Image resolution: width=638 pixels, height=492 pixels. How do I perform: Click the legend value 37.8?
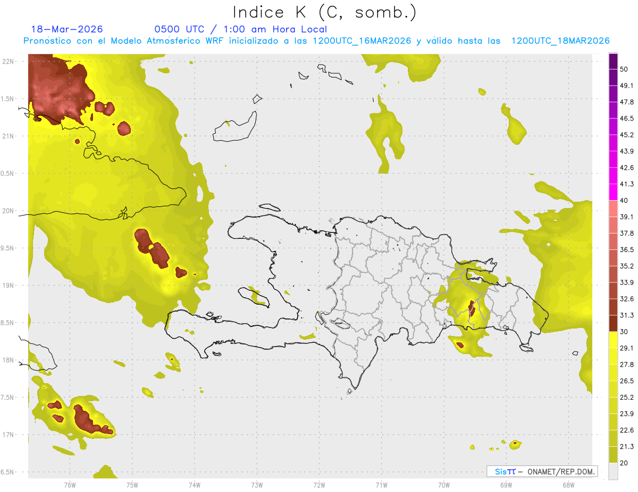[x=627, y=234]
